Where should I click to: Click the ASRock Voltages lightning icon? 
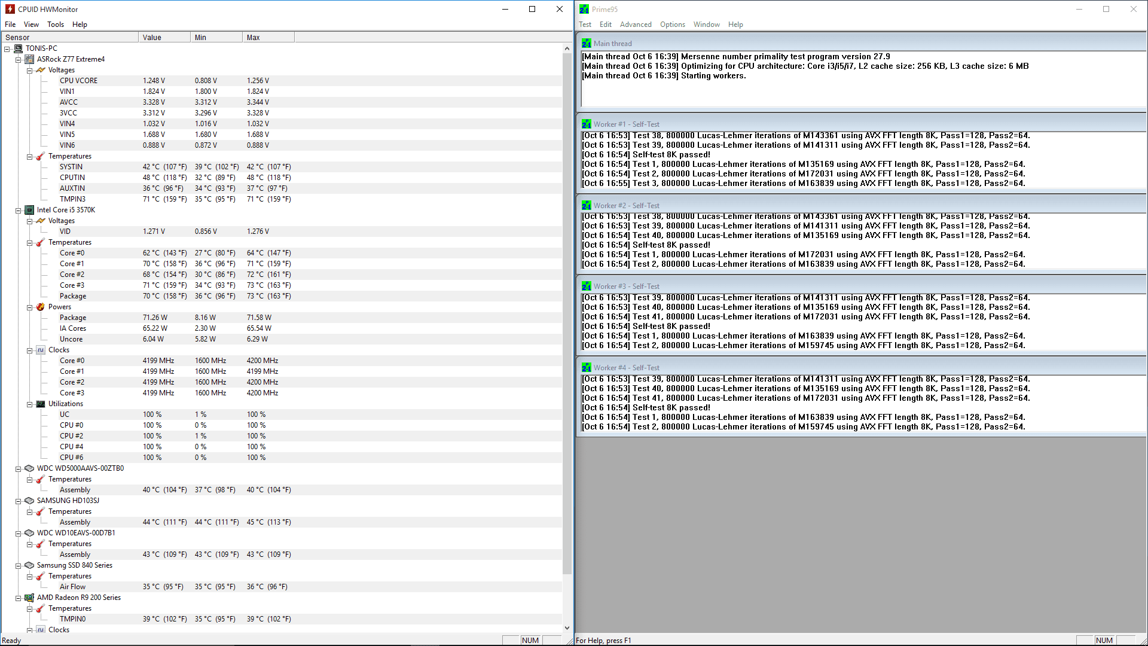(41, 70)
